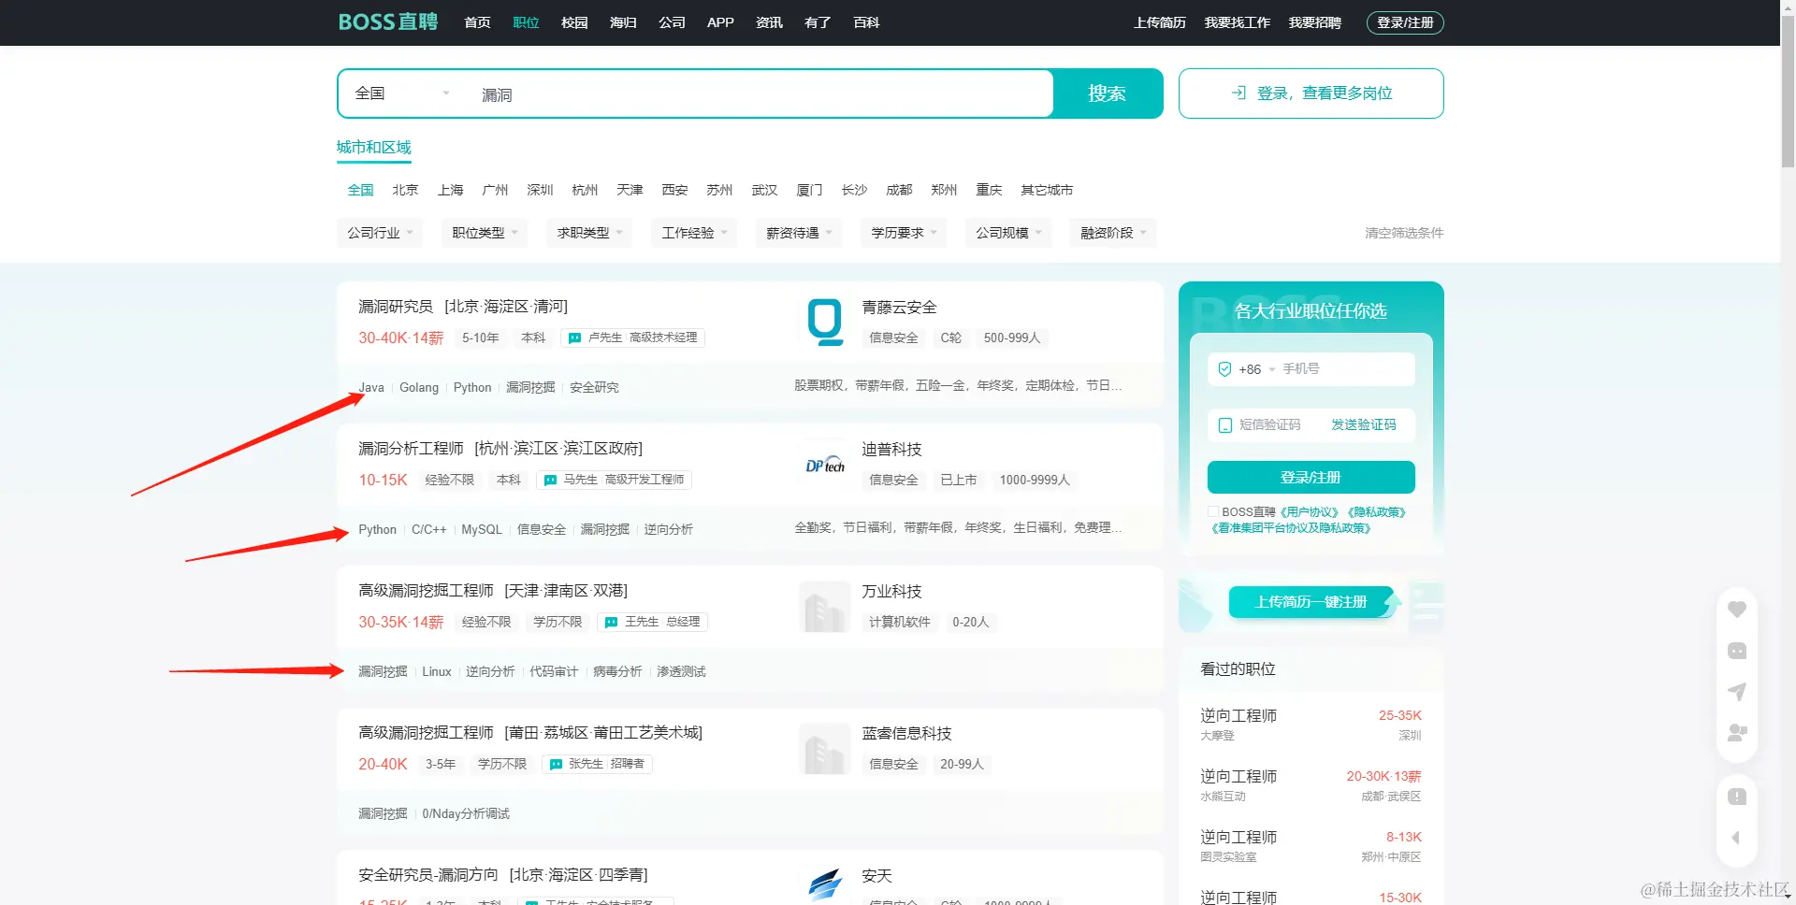Click 登录/注册 in the top navigation bar
1796x905 pixels.
coord(1405,22)
